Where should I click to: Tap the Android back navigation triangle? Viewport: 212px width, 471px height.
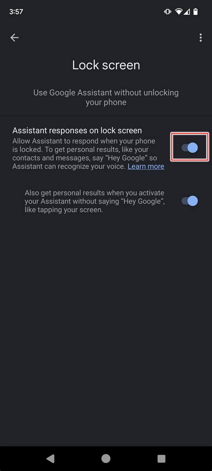(51, 458)
